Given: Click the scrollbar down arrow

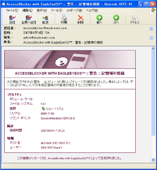Looking at the screenshot, I should 153,160.
